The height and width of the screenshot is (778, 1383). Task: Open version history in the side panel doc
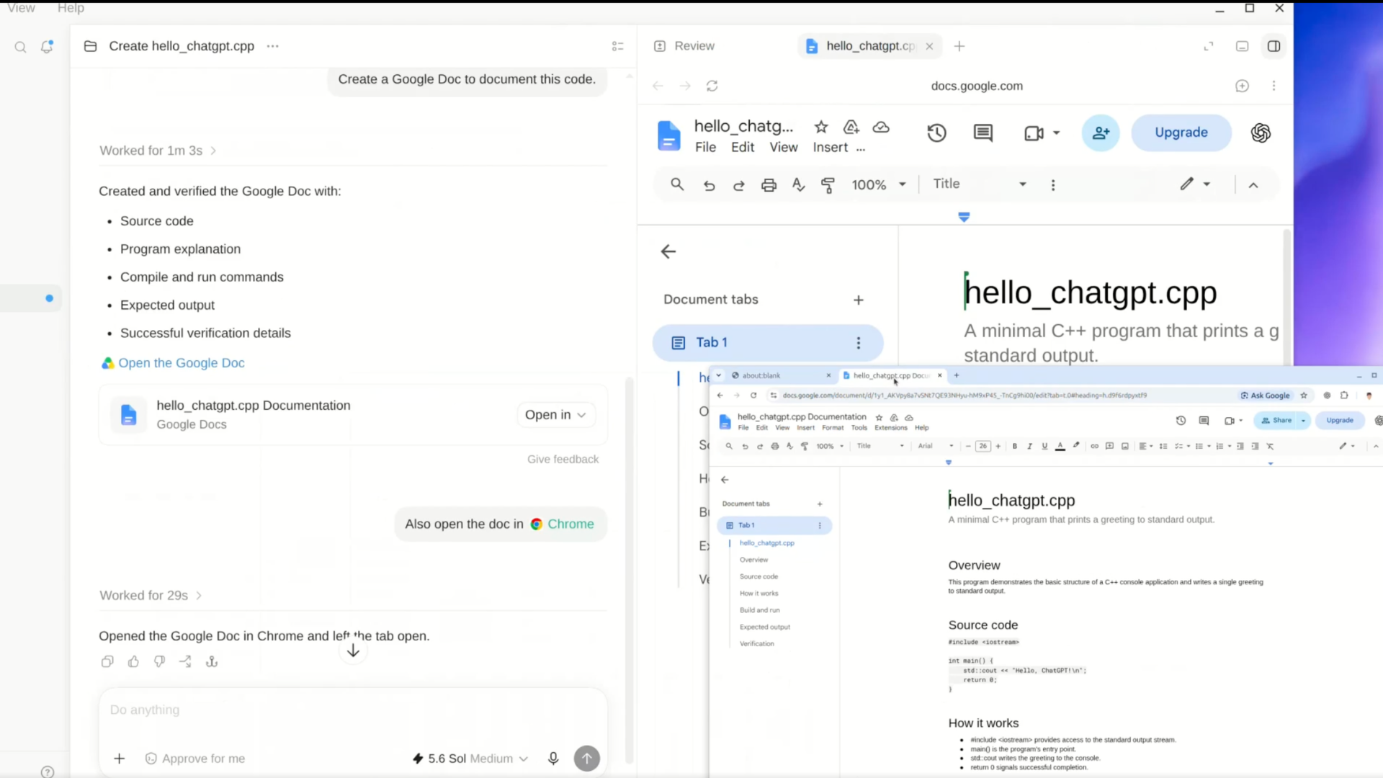[936, 133]
